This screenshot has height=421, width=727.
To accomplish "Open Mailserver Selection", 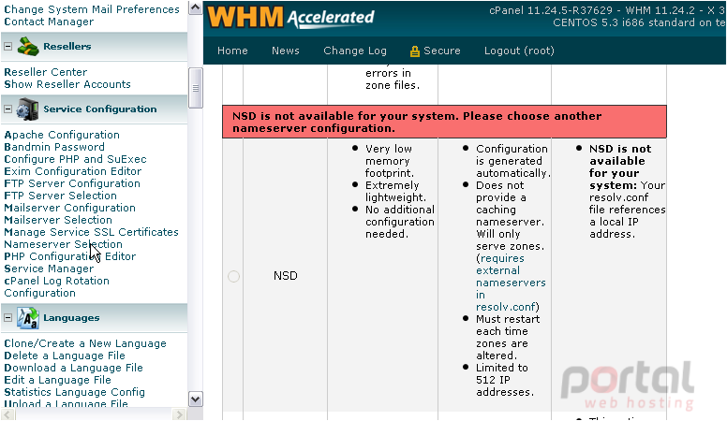I will tap(58, 220).
